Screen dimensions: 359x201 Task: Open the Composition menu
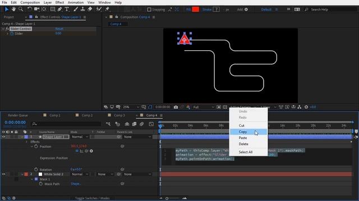[30, 2]
